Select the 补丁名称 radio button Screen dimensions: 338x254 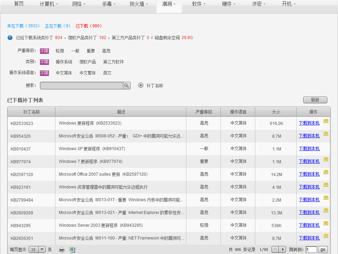(x=141, y=85)
